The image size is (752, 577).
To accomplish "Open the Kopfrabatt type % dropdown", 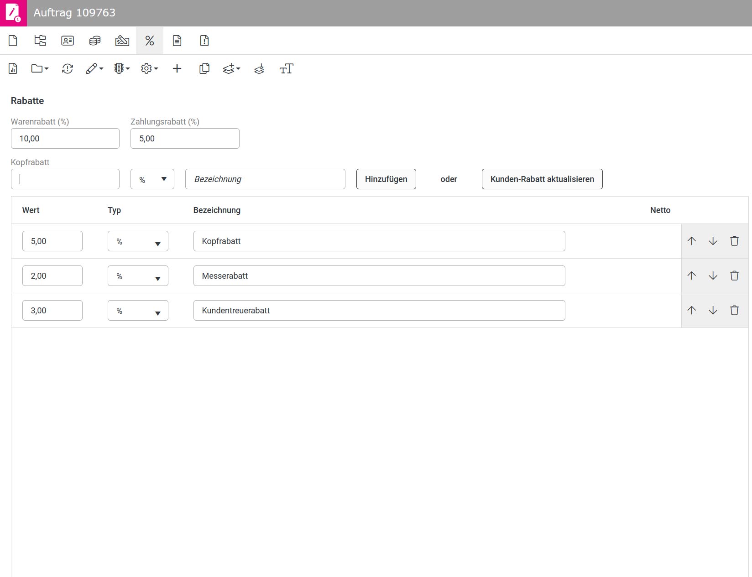I will [152, 179].
